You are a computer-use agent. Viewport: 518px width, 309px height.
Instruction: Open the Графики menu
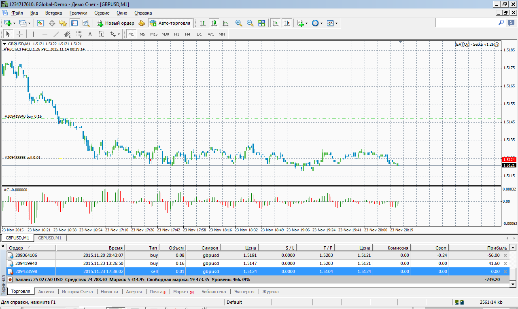tap(78, 13)
